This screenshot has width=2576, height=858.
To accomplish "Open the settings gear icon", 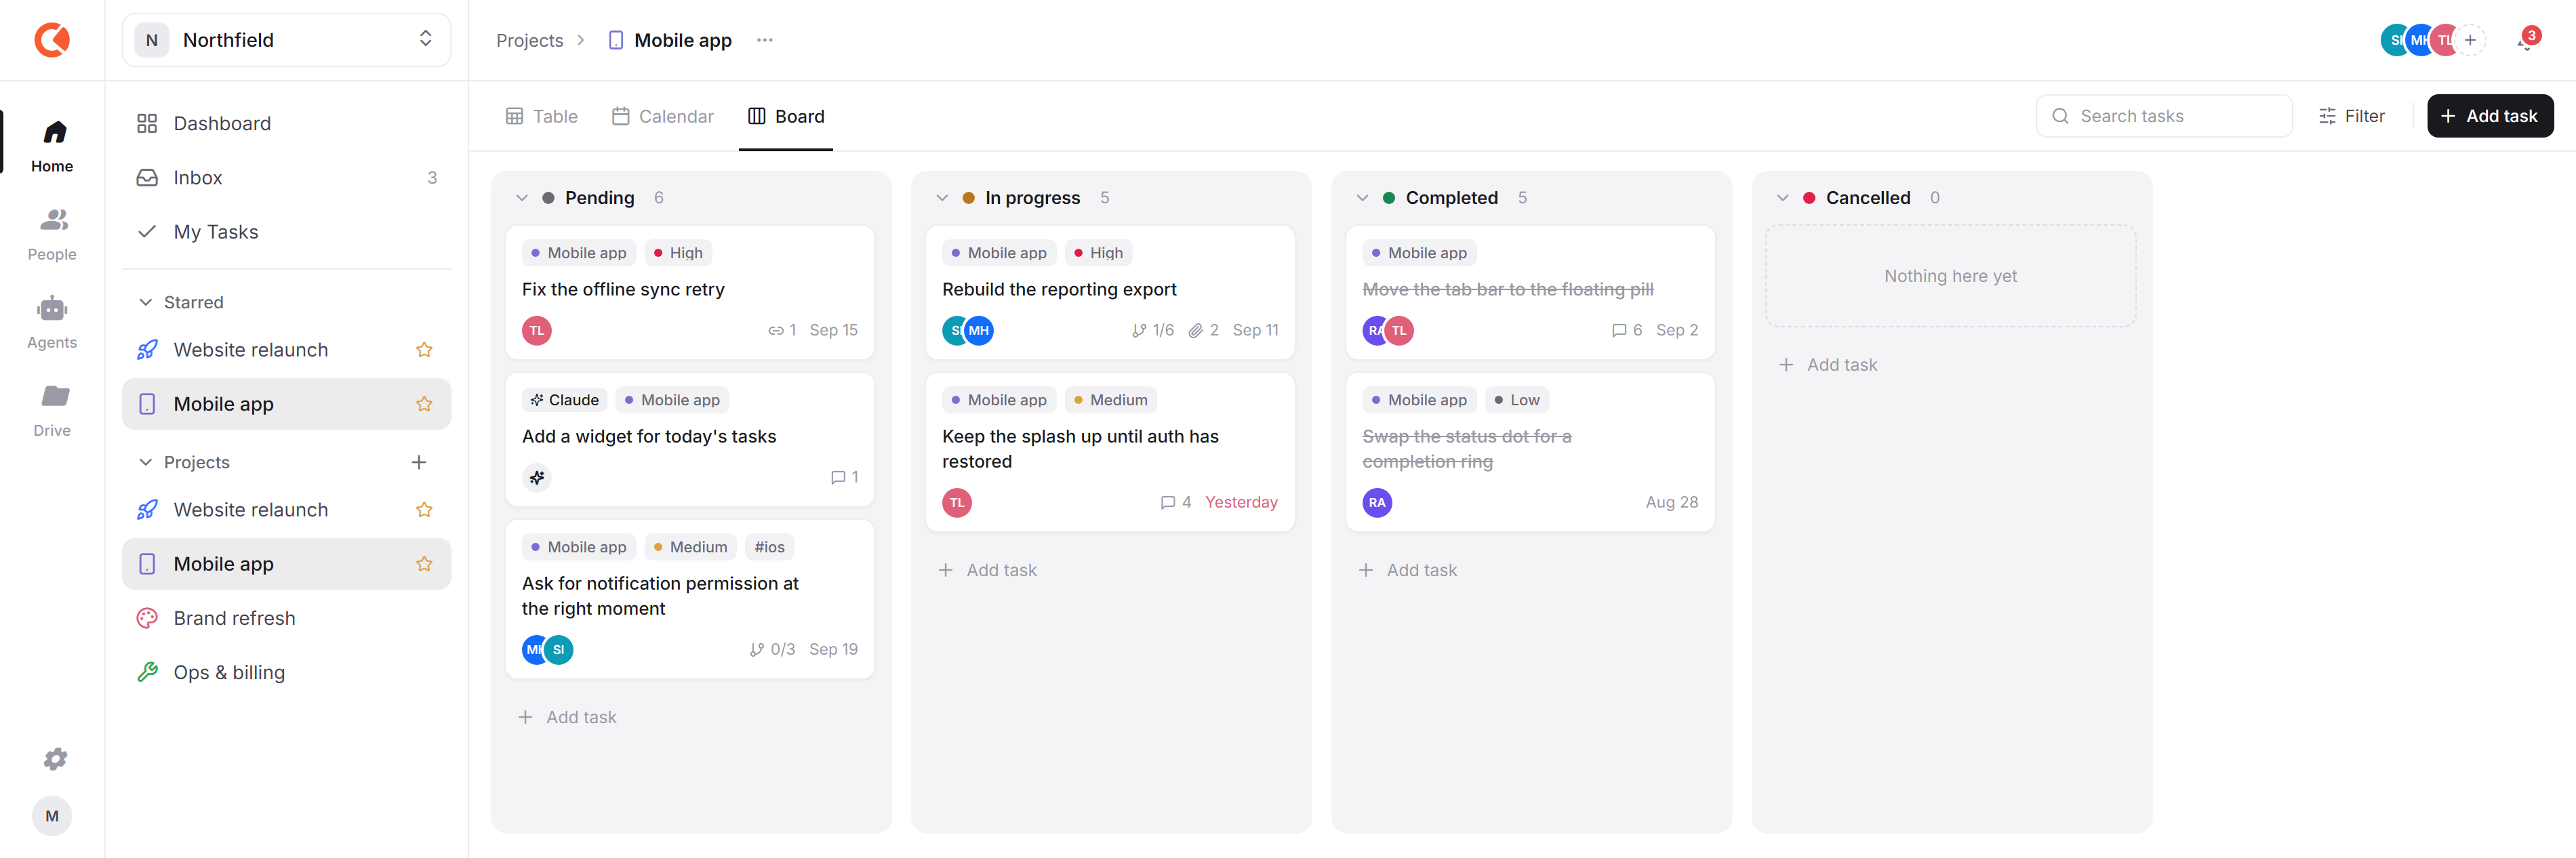I will point(55,759).
